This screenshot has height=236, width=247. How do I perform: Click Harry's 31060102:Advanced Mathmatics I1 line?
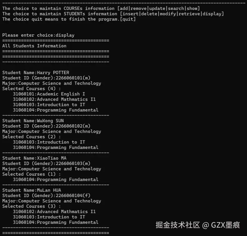[x=54, y=100]
